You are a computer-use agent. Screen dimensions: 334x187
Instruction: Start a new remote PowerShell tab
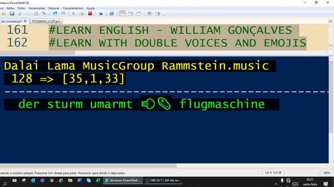click(101, 14)
